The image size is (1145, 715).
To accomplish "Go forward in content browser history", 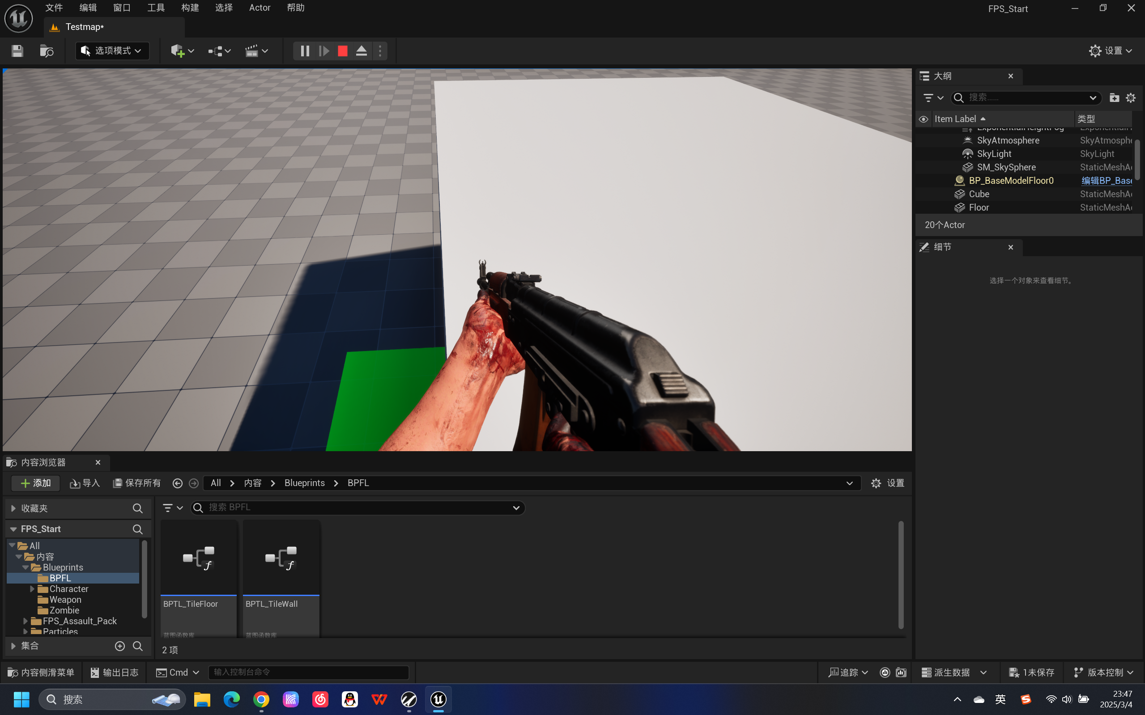I will point(193,483).
